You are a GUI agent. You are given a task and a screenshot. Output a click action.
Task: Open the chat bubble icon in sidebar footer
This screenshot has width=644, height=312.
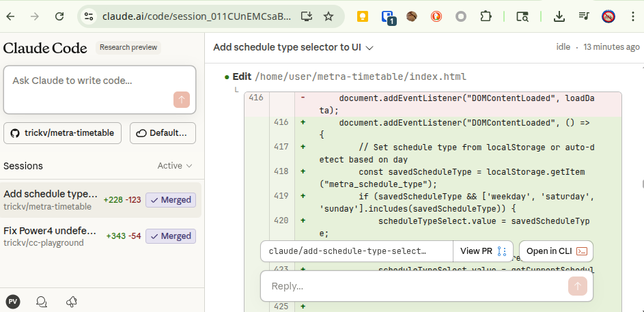(x=42, y=301)
